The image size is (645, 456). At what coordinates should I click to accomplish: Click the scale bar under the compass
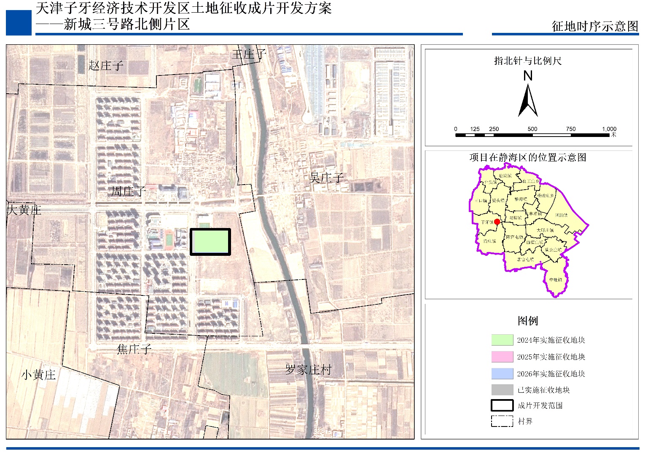(532, 135)
